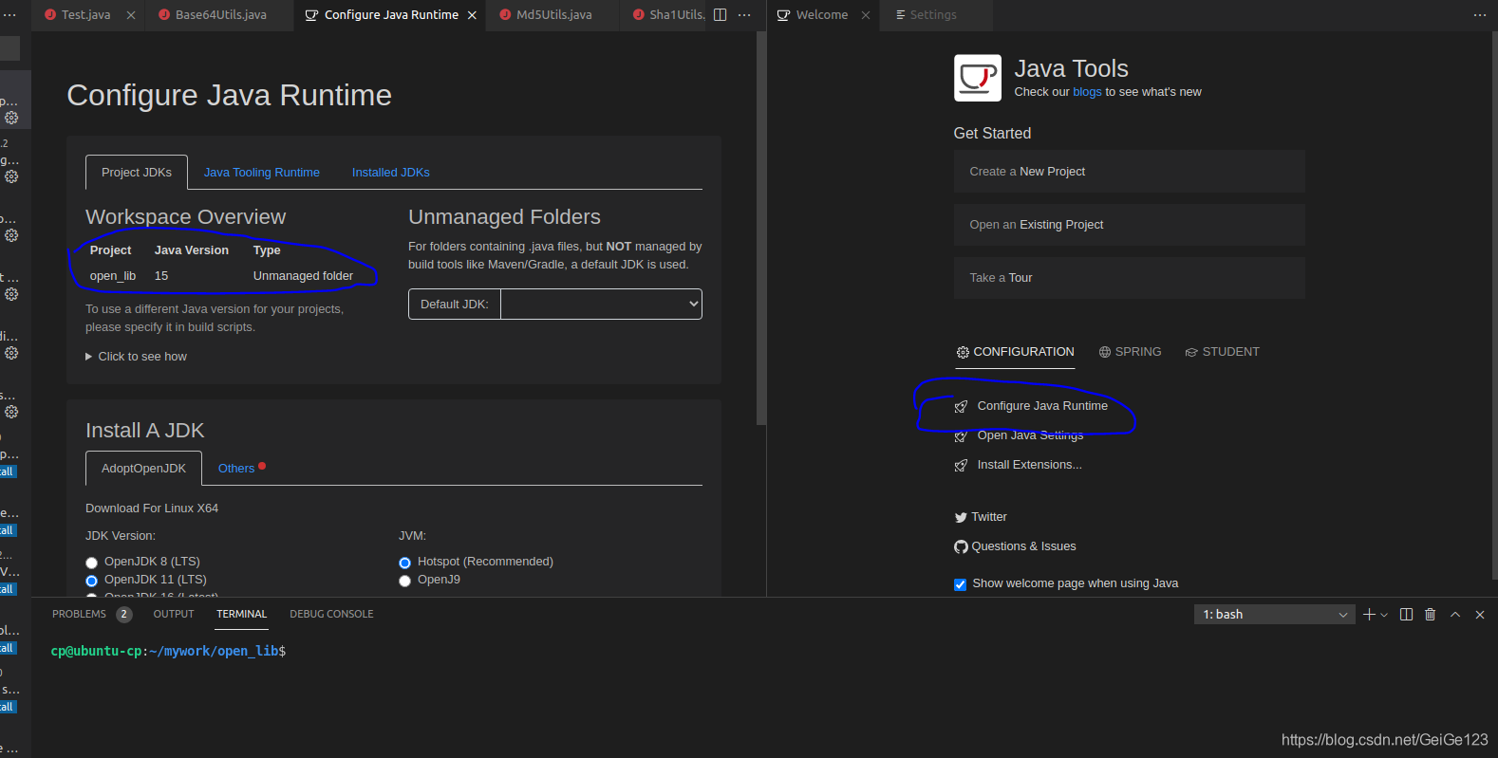Show the PROBLEMS panel

[79, 615]
